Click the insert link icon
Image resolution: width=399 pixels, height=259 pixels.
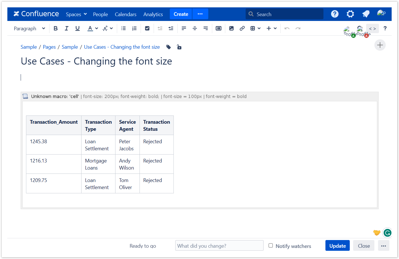tap(242, 28)
